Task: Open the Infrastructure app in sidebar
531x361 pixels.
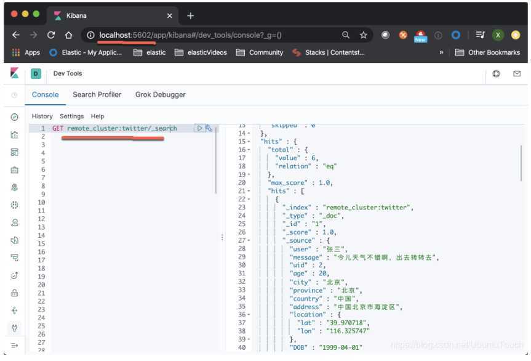Action: pyautogui.click(x=15, y=223)
